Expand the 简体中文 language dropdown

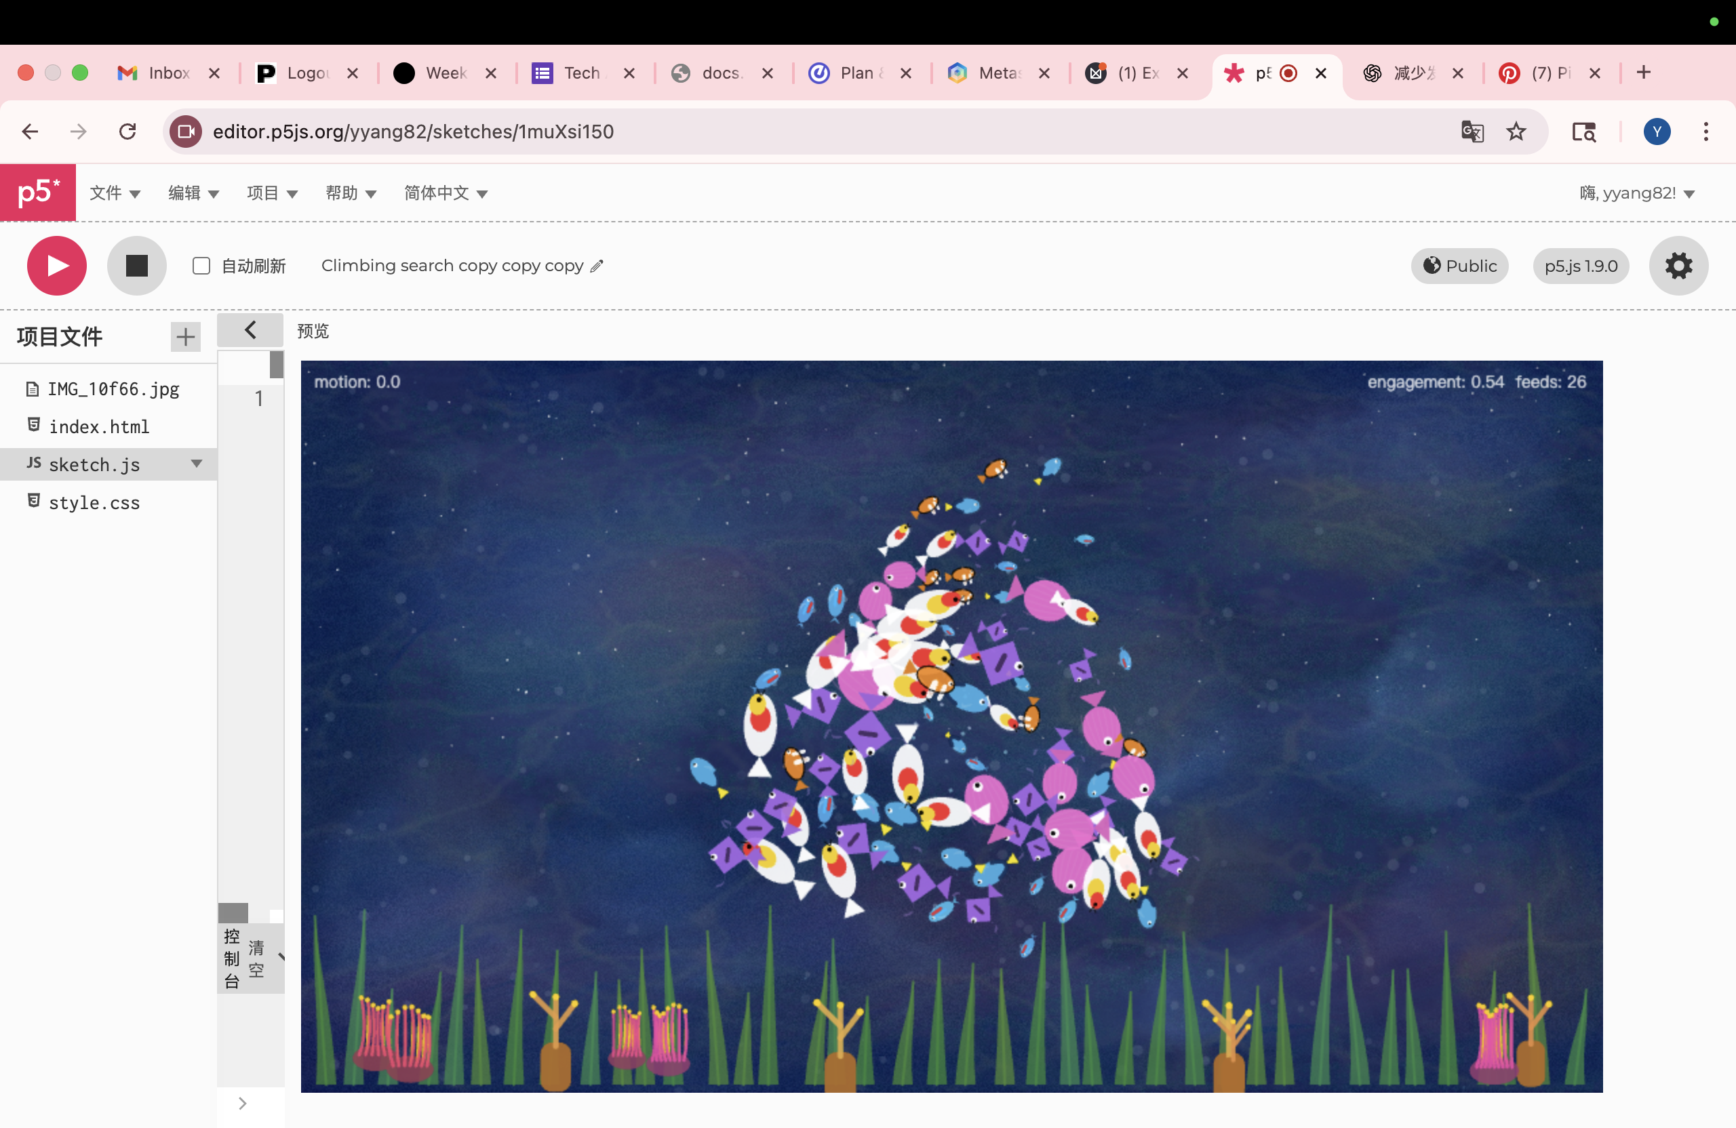446,193
